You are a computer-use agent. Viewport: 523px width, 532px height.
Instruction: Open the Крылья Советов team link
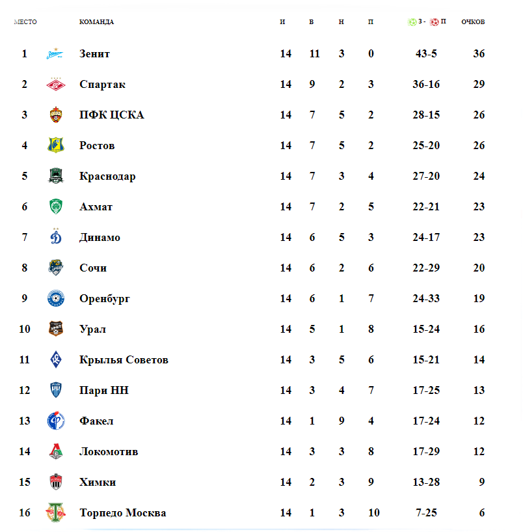(124, 359)
